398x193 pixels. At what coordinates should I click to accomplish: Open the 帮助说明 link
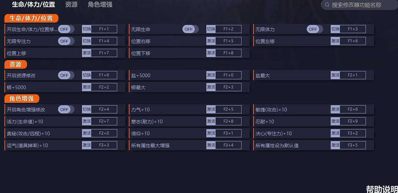pyautogui.click(x=382, y=189)
